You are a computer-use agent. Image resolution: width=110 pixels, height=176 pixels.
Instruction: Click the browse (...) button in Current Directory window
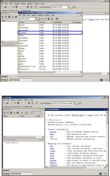39,19
